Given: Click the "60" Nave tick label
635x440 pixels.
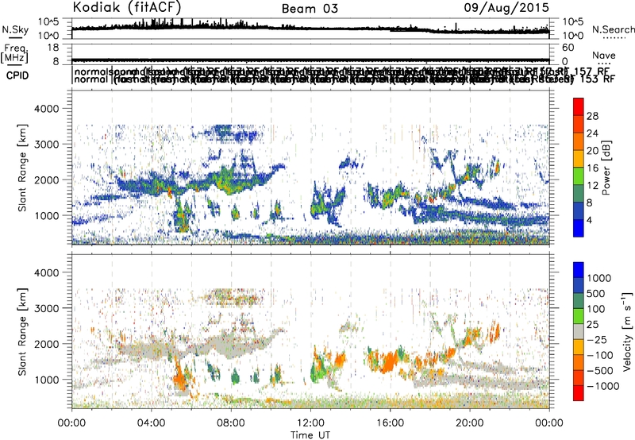Looking at the screenshot, I should pos(568,48).
